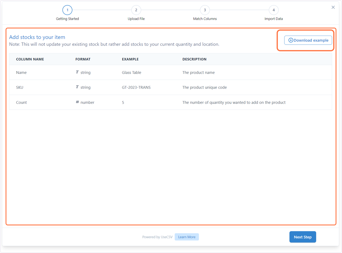Select step 3 Match Columns circle
Image resolution: width=342 pixels, height=253 pixels.
pyautogui.click(x=205, y=10)
